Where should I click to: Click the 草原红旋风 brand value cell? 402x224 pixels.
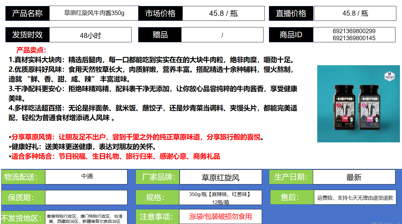click(x=221, y=178)
